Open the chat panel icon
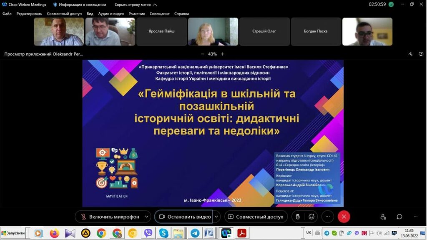 point(399,217)
